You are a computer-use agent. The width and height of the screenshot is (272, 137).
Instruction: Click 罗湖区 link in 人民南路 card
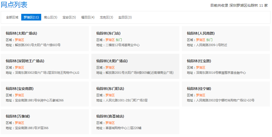pos(201,40)
